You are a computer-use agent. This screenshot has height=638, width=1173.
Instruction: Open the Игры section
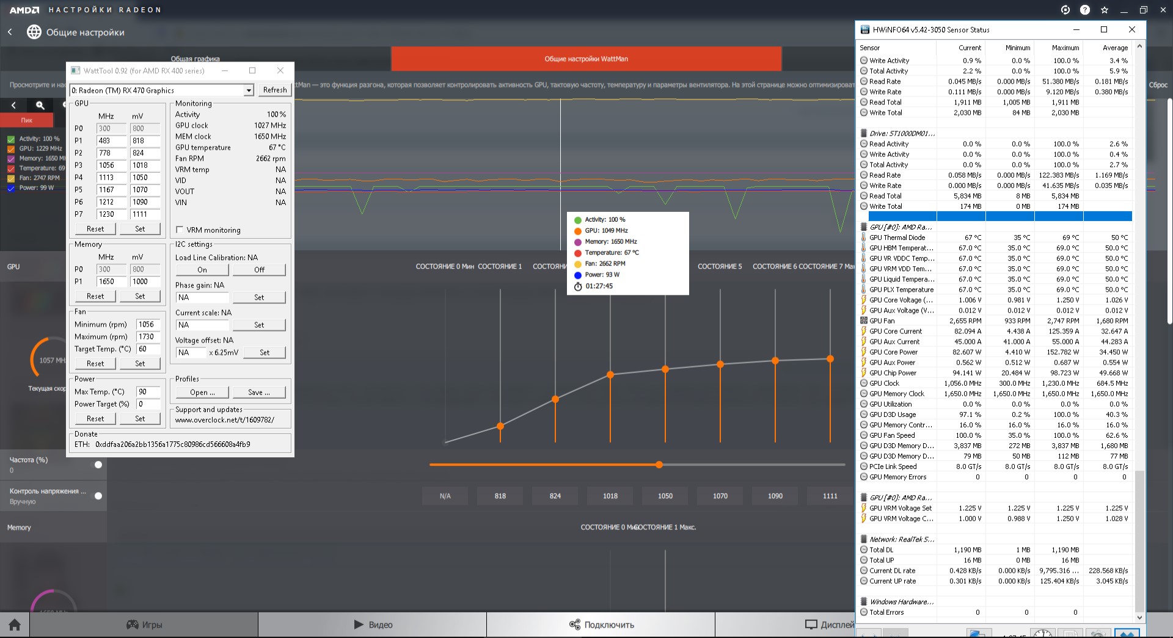tap(144, 625)
